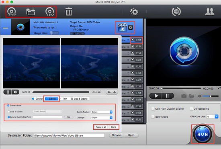Open the Track3 [French] subtitle dropdown
The image size is (221, 149).
pyautogui.click(x=47, y=112)
